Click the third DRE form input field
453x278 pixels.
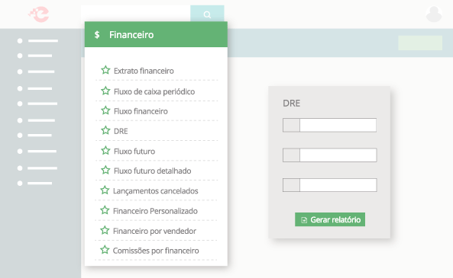click(330, 185)
